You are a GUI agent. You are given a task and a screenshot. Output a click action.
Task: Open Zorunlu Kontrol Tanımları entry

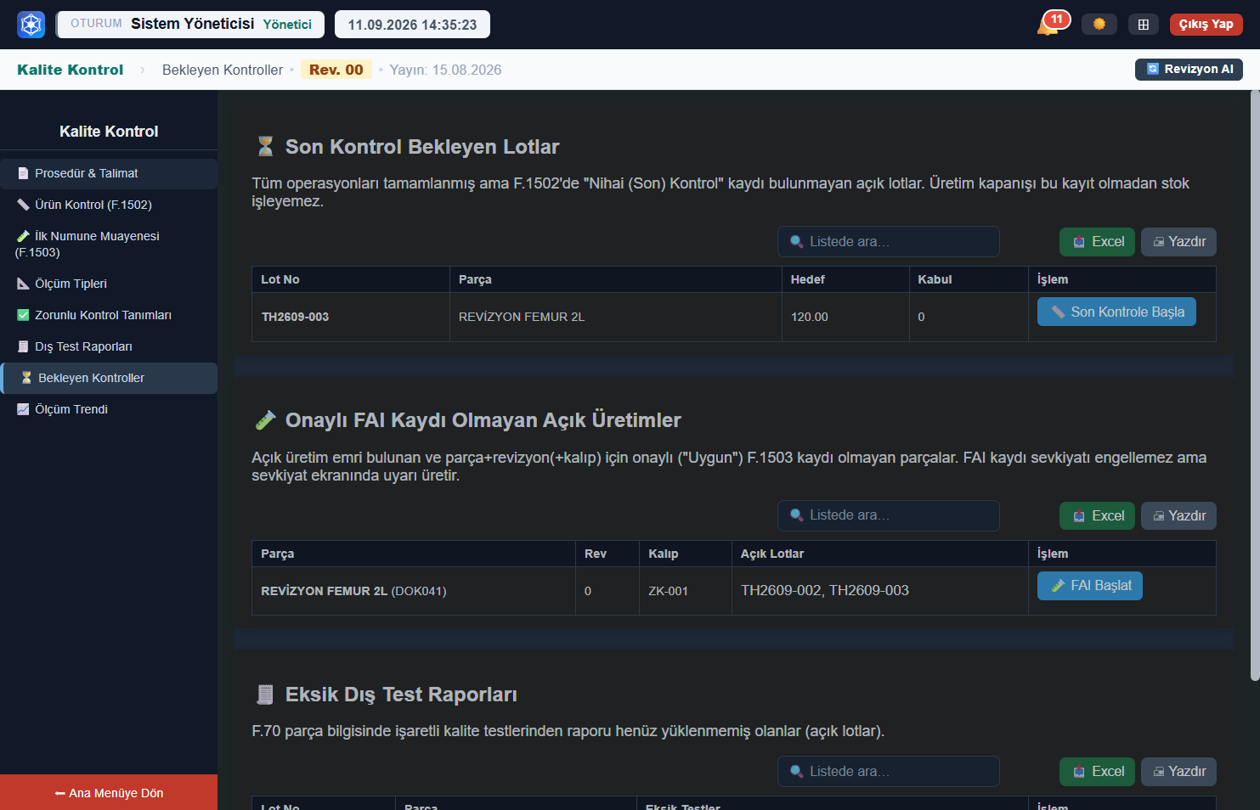coord(109,315)
